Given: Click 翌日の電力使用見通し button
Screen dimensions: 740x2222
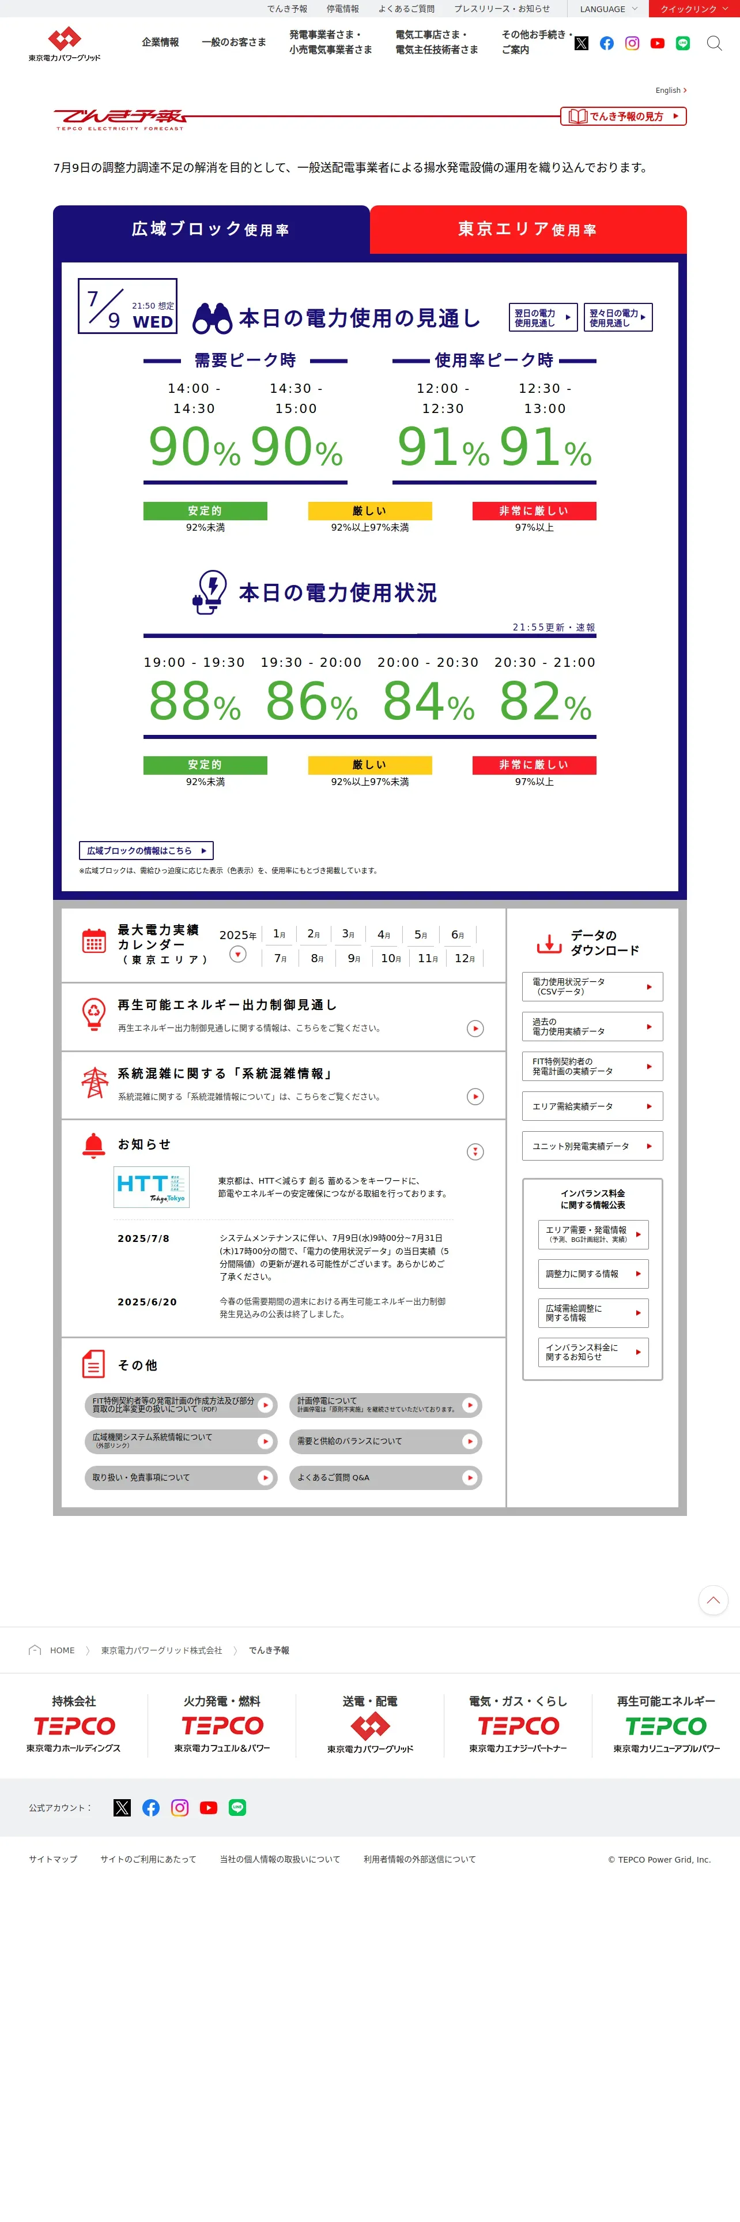Looking at the screenshot, I should [543, 317].
